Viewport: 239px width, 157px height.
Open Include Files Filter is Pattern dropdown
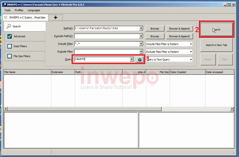click(x=169, y=44)
